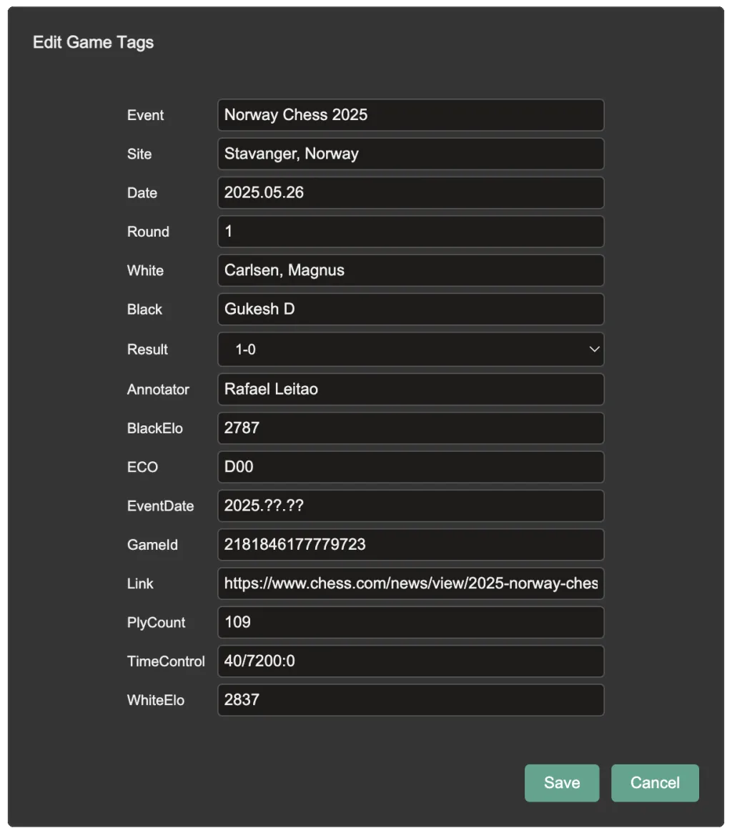Click the Black player field Gukesh D
This screenshot has width=732, height=833.
click(x=410, y=310)
